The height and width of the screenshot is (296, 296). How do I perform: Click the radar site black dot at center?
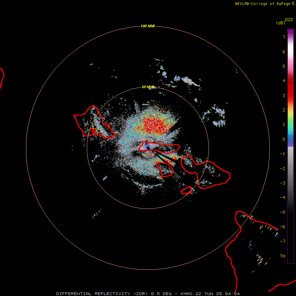(148, 148)
